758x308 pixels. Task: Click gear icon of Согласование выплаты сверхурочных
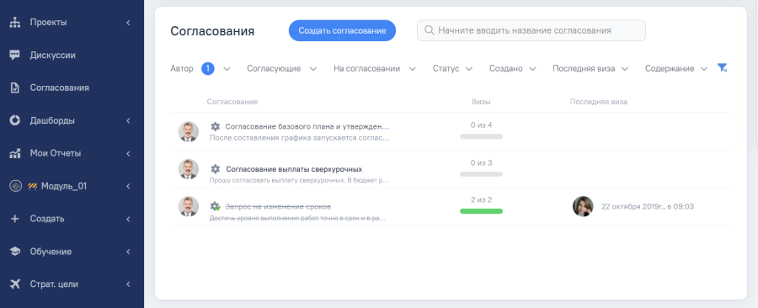tap(215, 169)
